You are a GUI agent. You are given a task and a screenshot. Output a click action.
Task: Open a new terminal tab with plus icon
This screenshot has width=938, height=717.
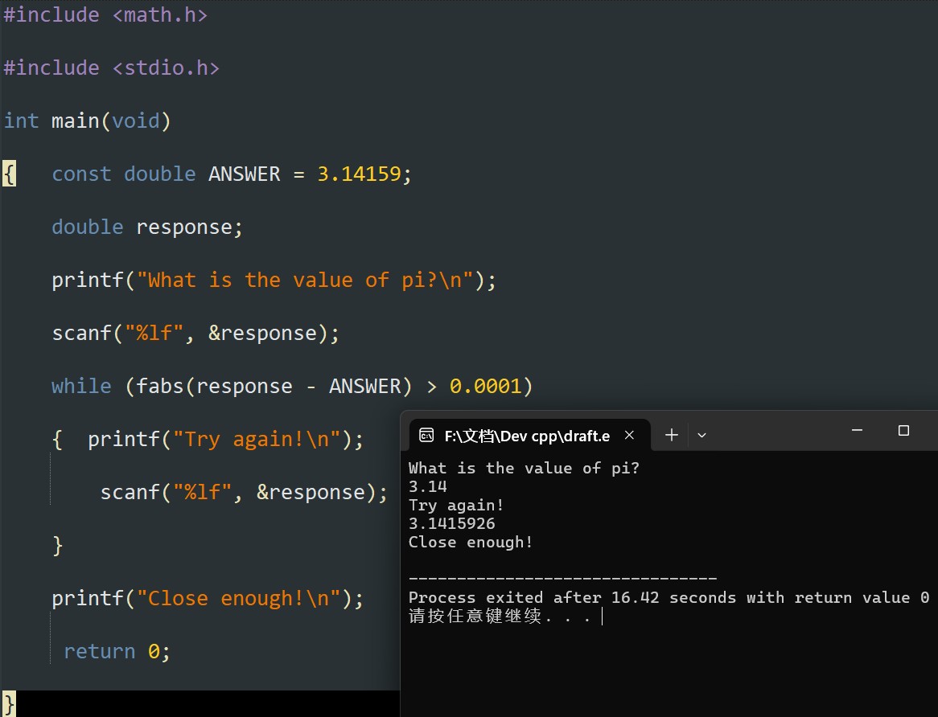click(x=671, y=435)
